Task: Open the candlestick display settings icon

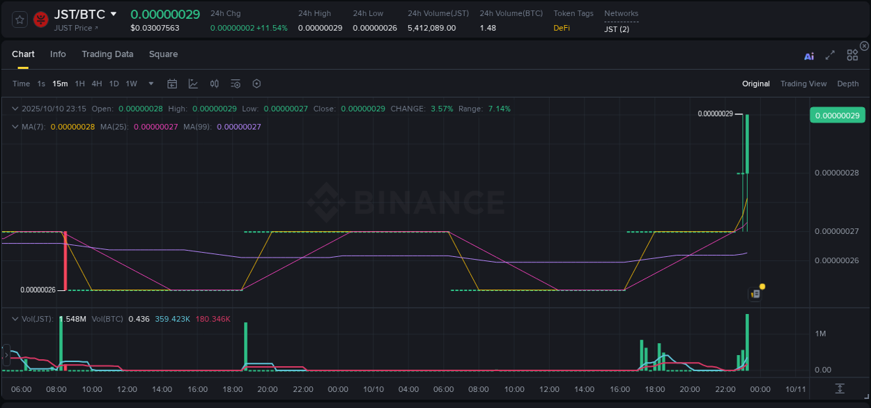Action: click(x=215, y=84)
